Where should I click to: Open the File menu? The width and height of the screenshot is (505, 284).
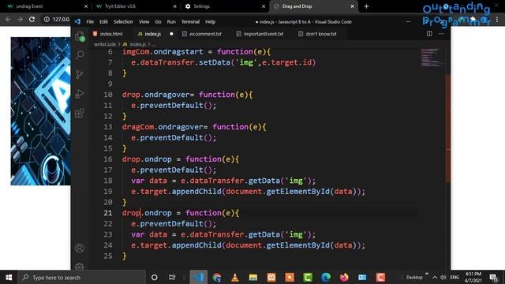[x=90, y=21]
